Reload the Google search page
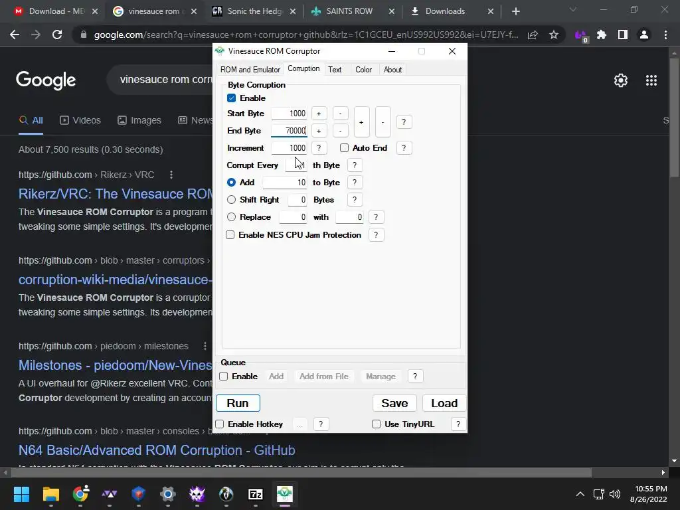 coord(57,35)
